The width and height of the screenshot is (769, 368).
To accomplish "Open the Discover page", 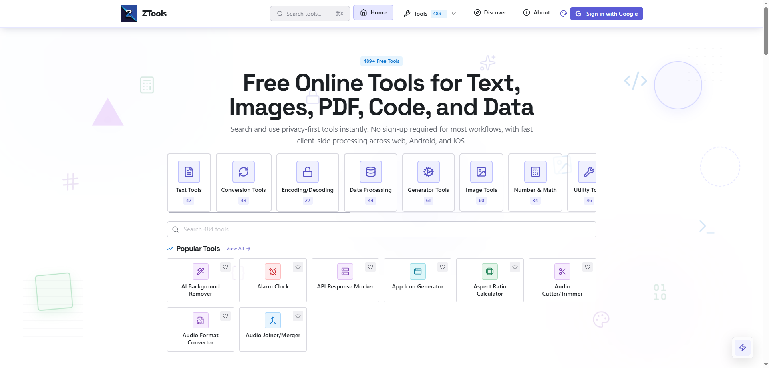I will (x=490, y=12).
